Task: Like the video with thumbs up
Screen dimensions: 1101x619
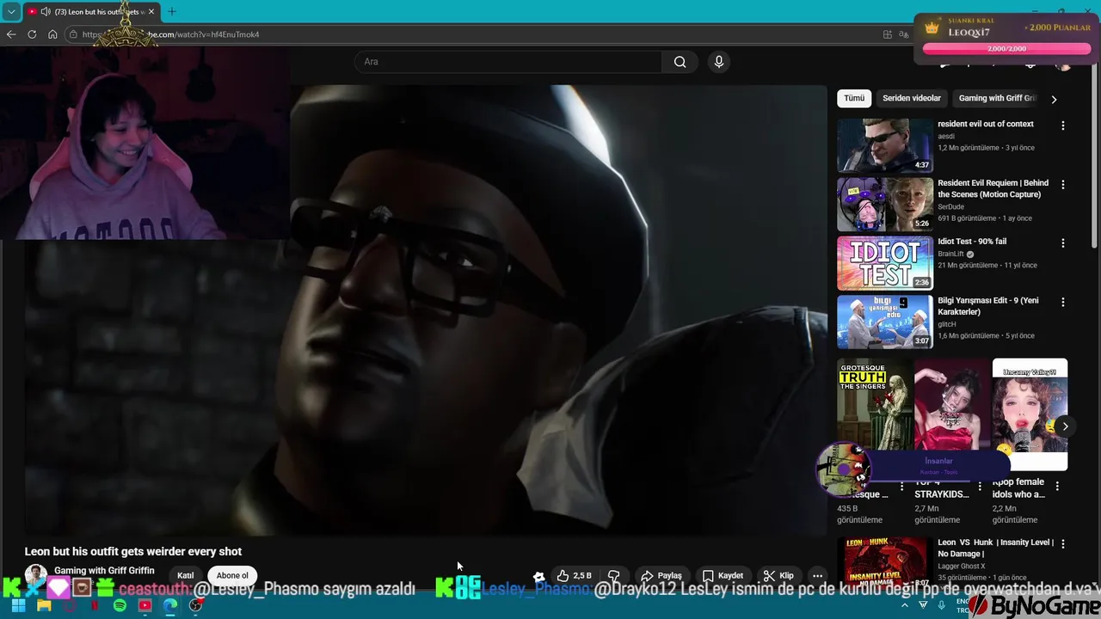Action: coord(574,576)
